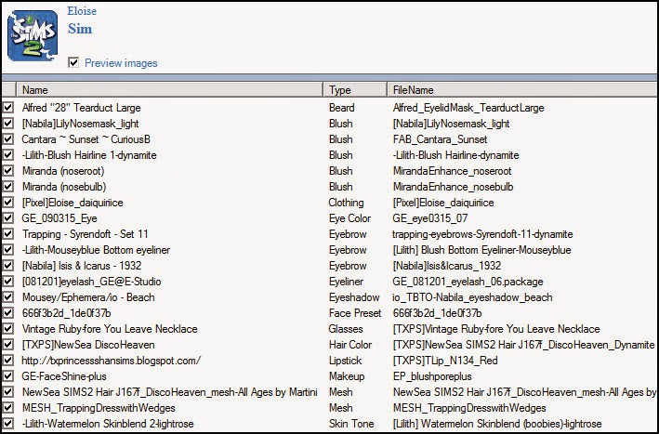
Task: Click filename [TXPS]TLip_N134_Red
Action: [445, 361]
